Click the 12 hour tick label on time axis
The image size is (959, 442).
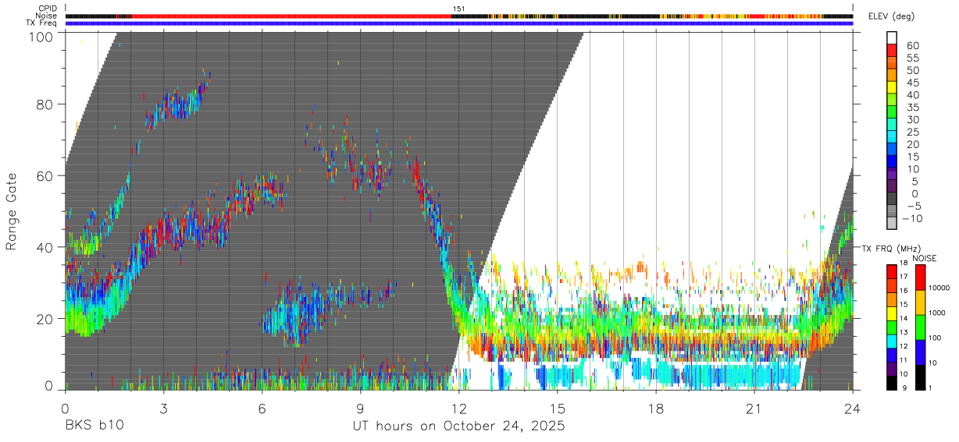(459, 408)
